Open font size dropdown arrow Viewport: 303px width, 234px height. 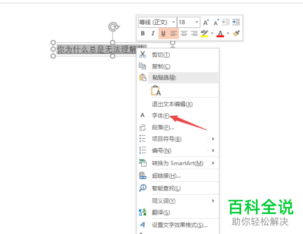197,22
